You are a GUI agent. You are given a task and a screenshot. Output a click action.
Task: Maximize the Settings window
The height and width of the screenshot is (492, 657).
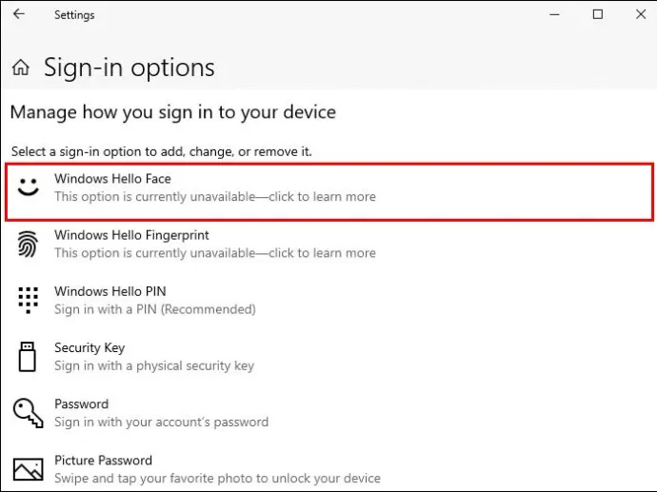click(x=598, y=14)
